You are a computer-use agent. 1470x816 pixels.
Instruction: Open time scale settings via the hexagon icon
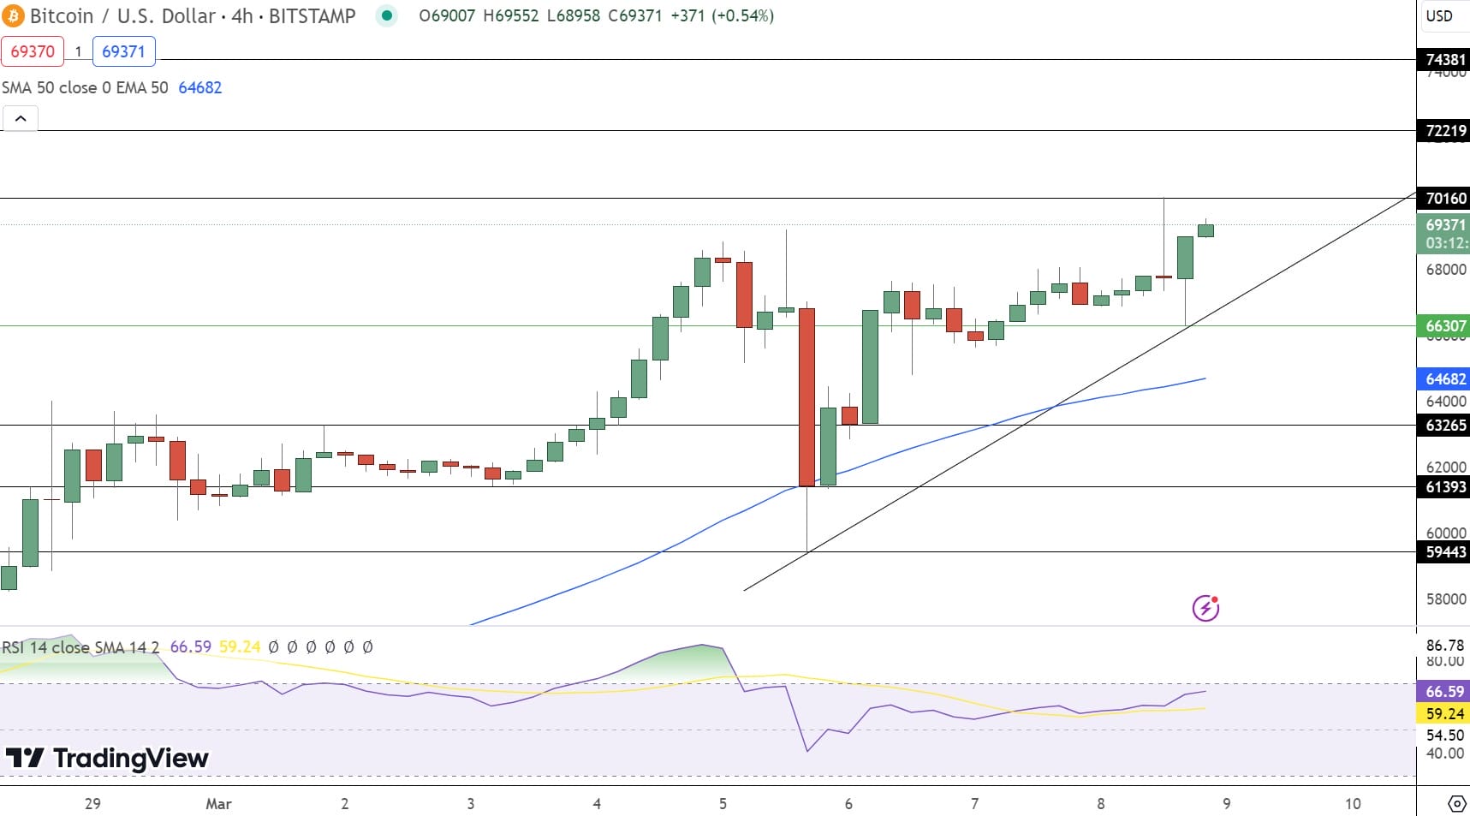(1457, 804)
